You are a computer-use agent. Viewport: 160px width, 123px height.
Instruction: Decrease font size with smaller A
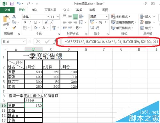(52, 22)
